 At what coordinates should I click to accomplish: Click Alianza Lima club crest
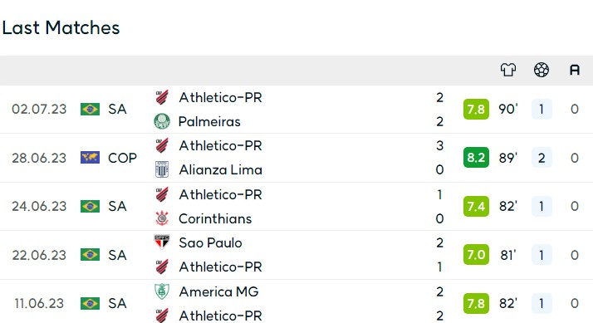[162, 169]
